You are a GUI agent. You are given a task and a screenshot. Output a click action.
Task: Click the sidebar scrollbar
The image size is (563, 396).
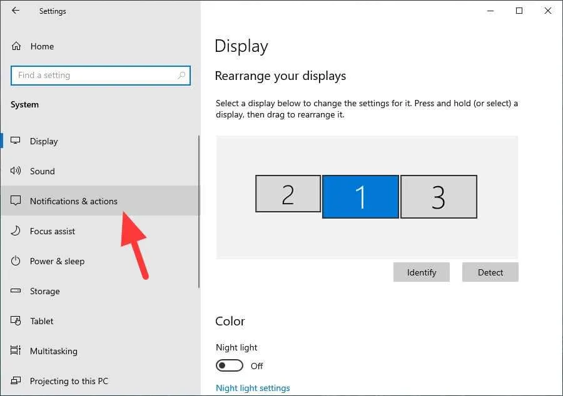coord(198,212)
